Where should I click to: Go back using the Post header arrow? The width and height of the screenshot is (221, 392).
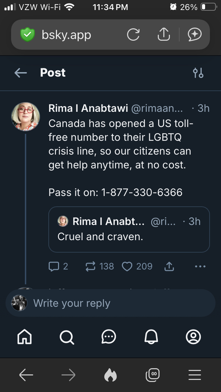coord(21,73)
